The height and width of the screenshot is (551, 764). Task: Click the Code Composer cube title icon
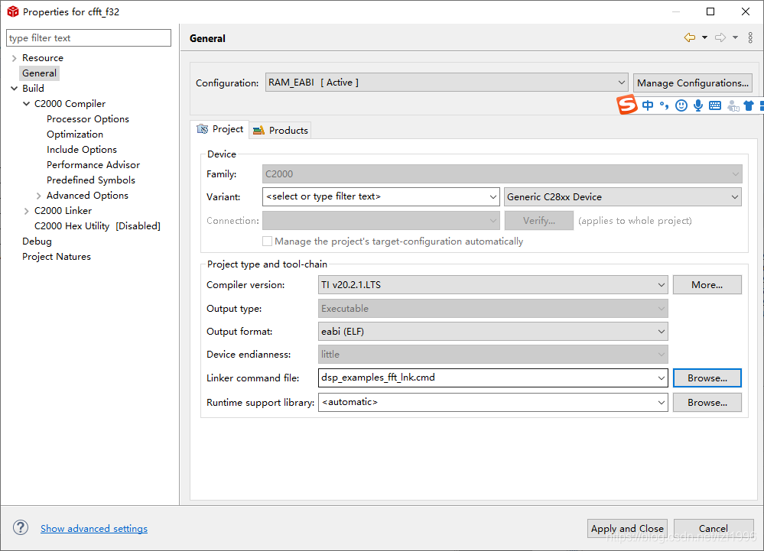pyautogui.click(x=13, y=11)
